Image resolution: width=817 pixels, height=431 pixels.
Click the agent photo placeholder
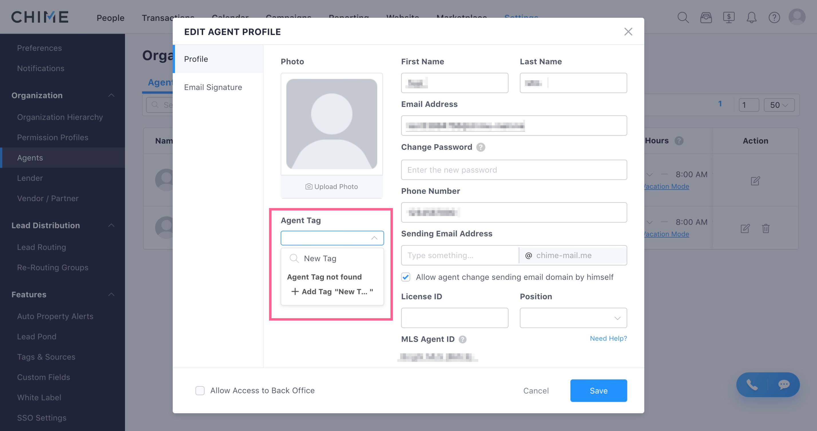(332, 124)
